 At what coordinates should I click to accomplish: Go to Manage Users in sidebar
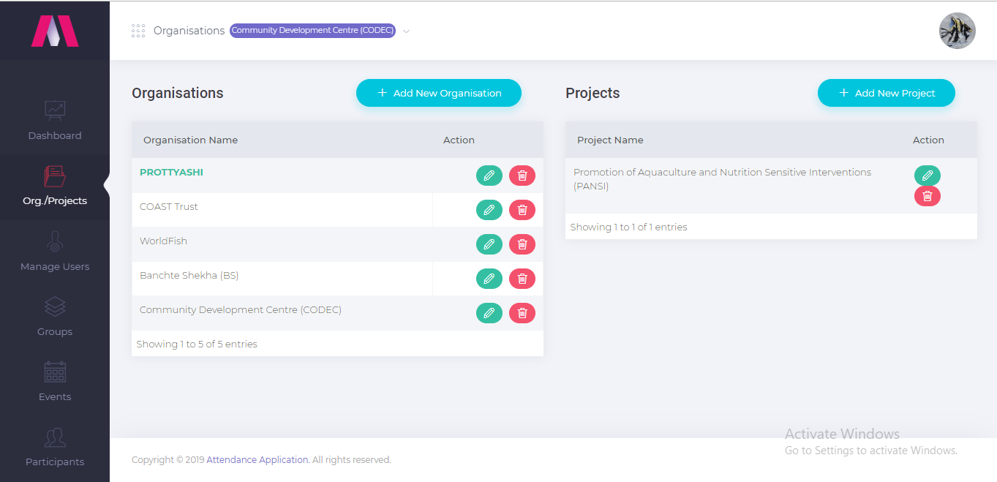point(55,252)
